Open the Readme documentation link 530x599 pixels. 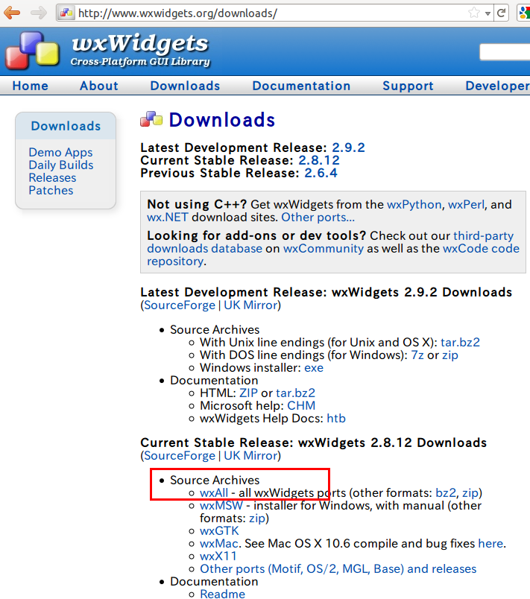point(222,593)
